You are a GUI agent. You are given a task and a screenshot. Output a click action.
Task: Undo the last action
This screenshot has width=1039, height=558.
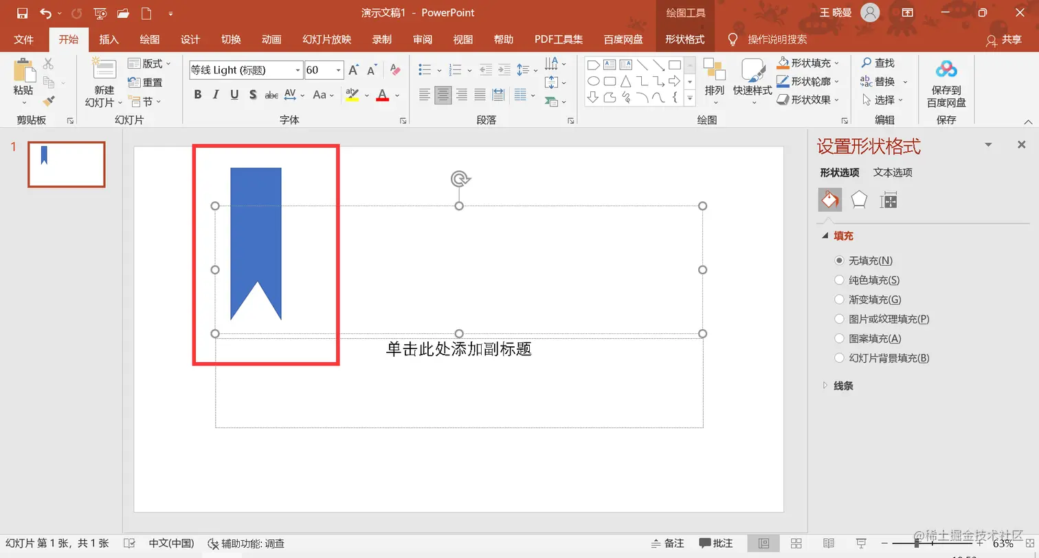click(x=45, y=13)
